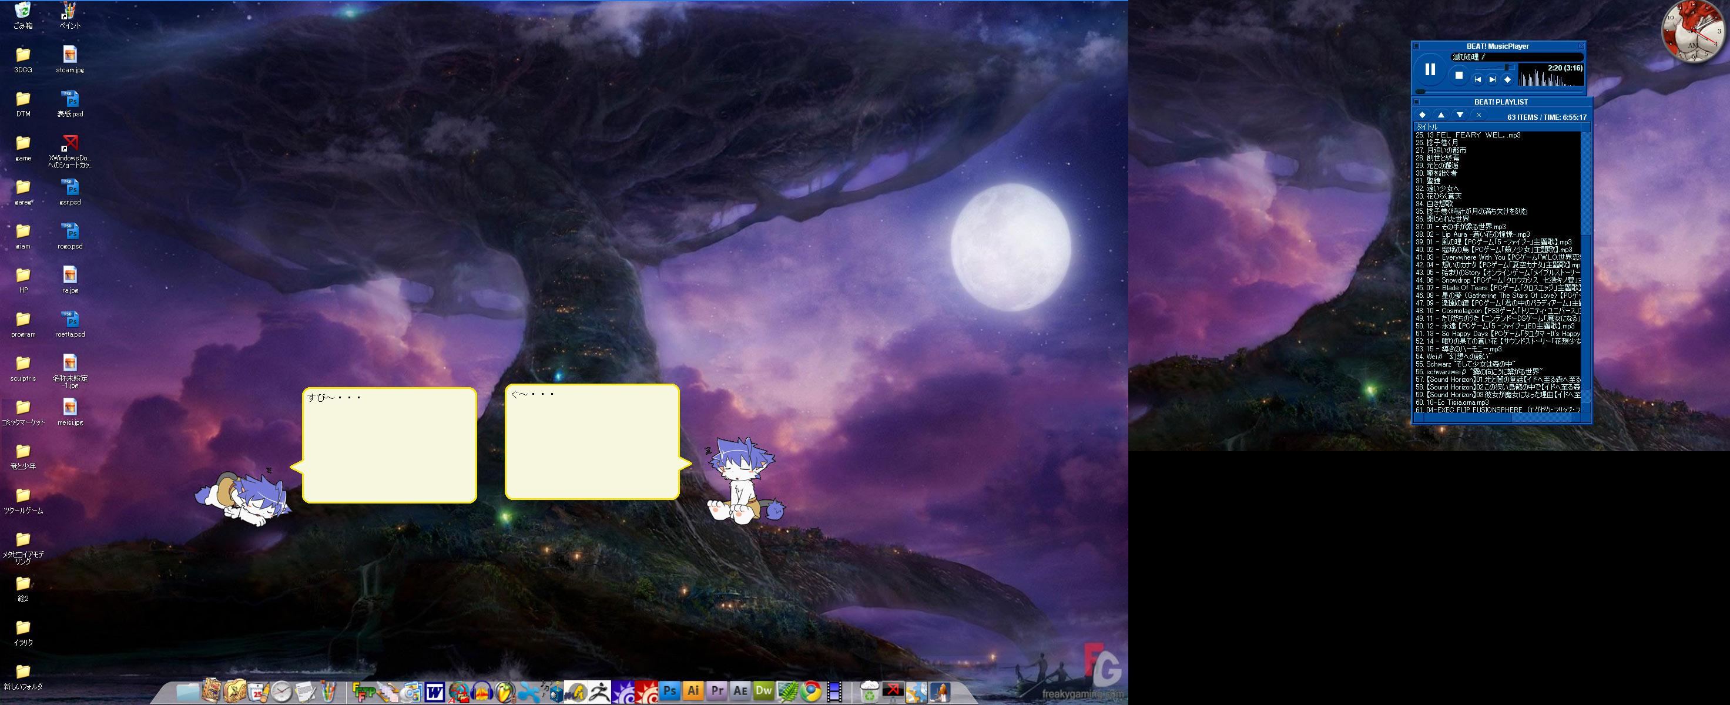Image resolution: width=1730 pixels, height=705 pixels.
Task: Open Google Chrome from the dock
Action: tap(812, 691)
